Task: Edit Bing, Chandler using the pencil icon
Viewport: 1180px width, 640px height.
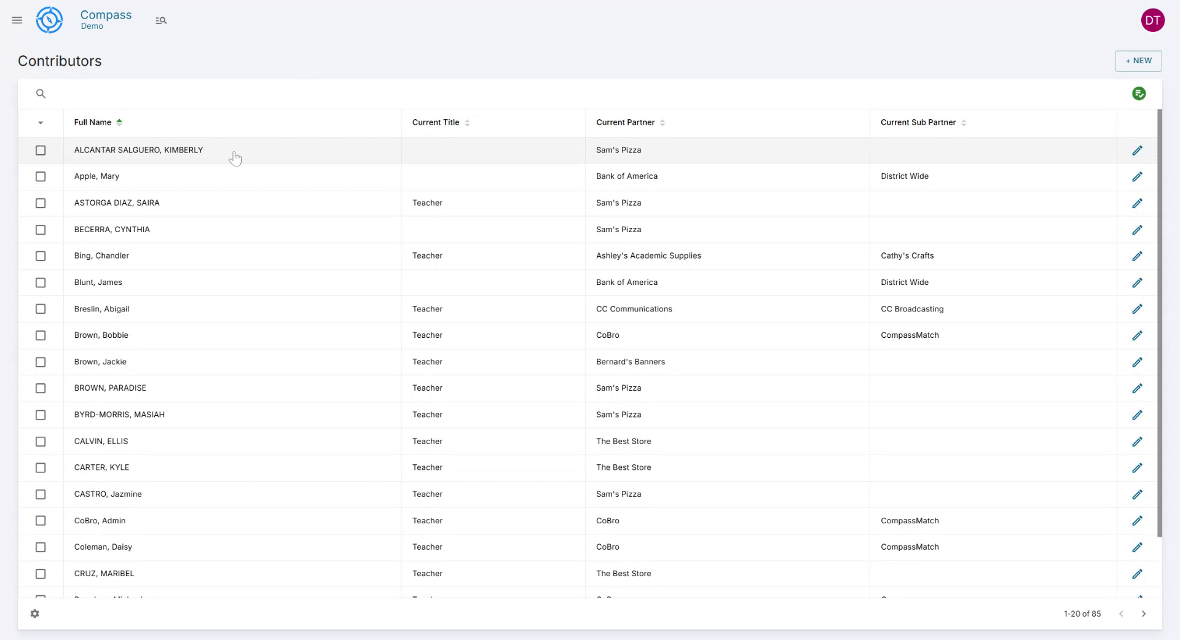Action: (x=1138, y=256)
